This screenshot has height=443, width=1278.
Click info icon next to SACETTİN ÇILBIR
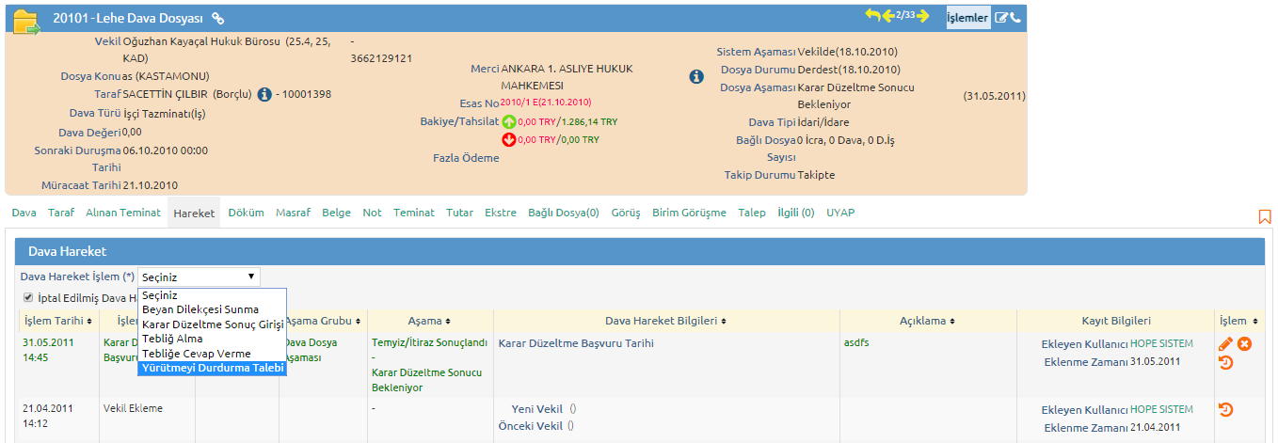264,94
